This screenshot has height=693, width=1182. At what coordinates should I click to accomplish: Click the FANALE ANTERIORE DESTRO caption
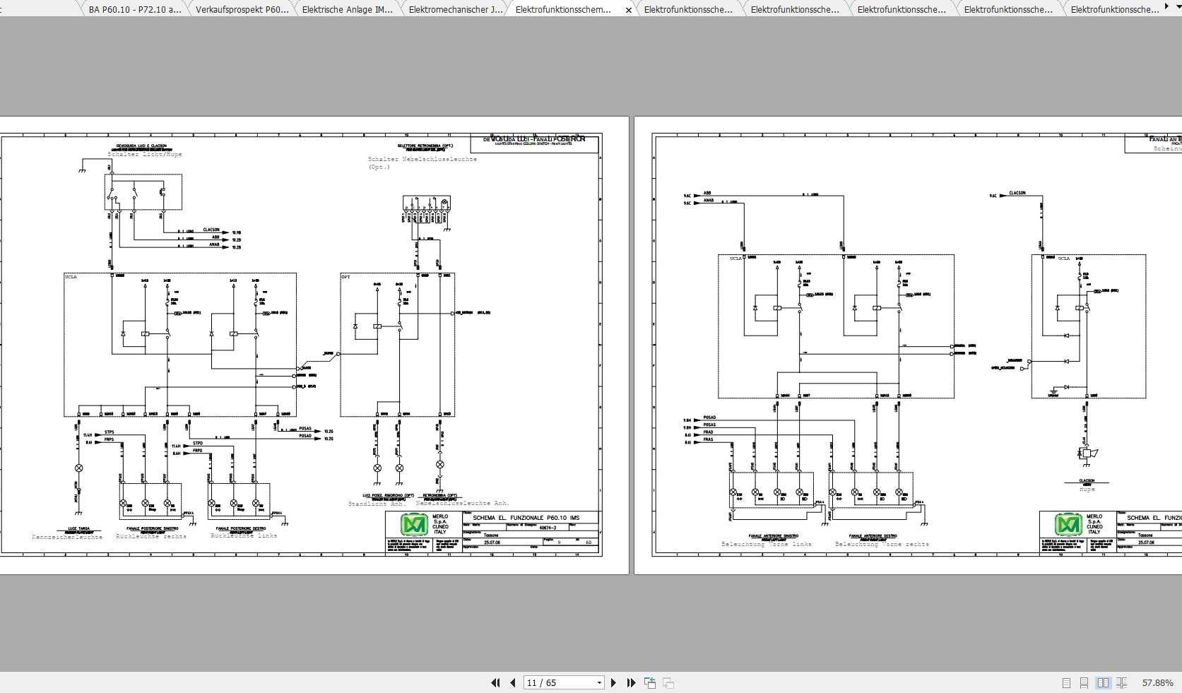[x=873, y=536]
